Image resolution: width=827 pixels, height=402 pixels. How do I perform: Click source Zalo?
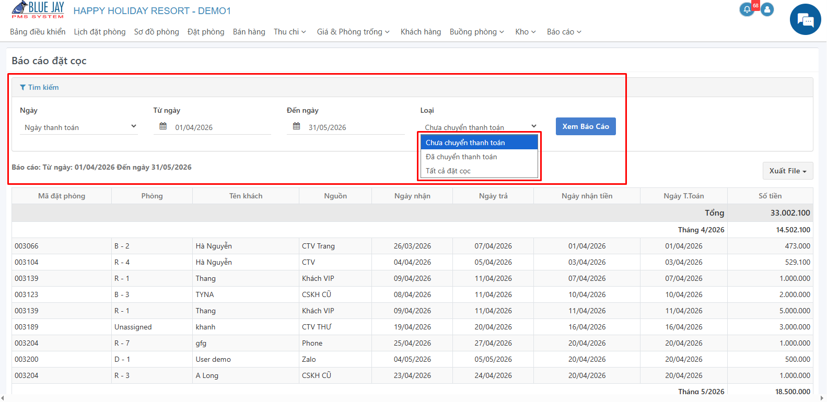[x=309, y=359]
